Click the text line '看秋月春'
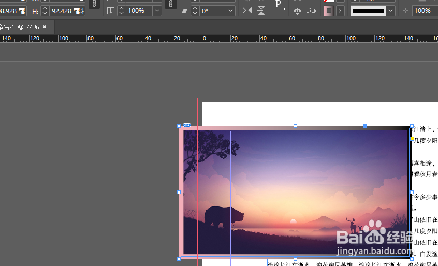Image resolution: width=438 pixels, height=266 pixels. click(x=425, y=174)
